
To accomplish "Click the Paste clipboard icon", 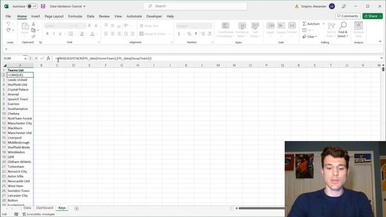I will click(25, 26).
